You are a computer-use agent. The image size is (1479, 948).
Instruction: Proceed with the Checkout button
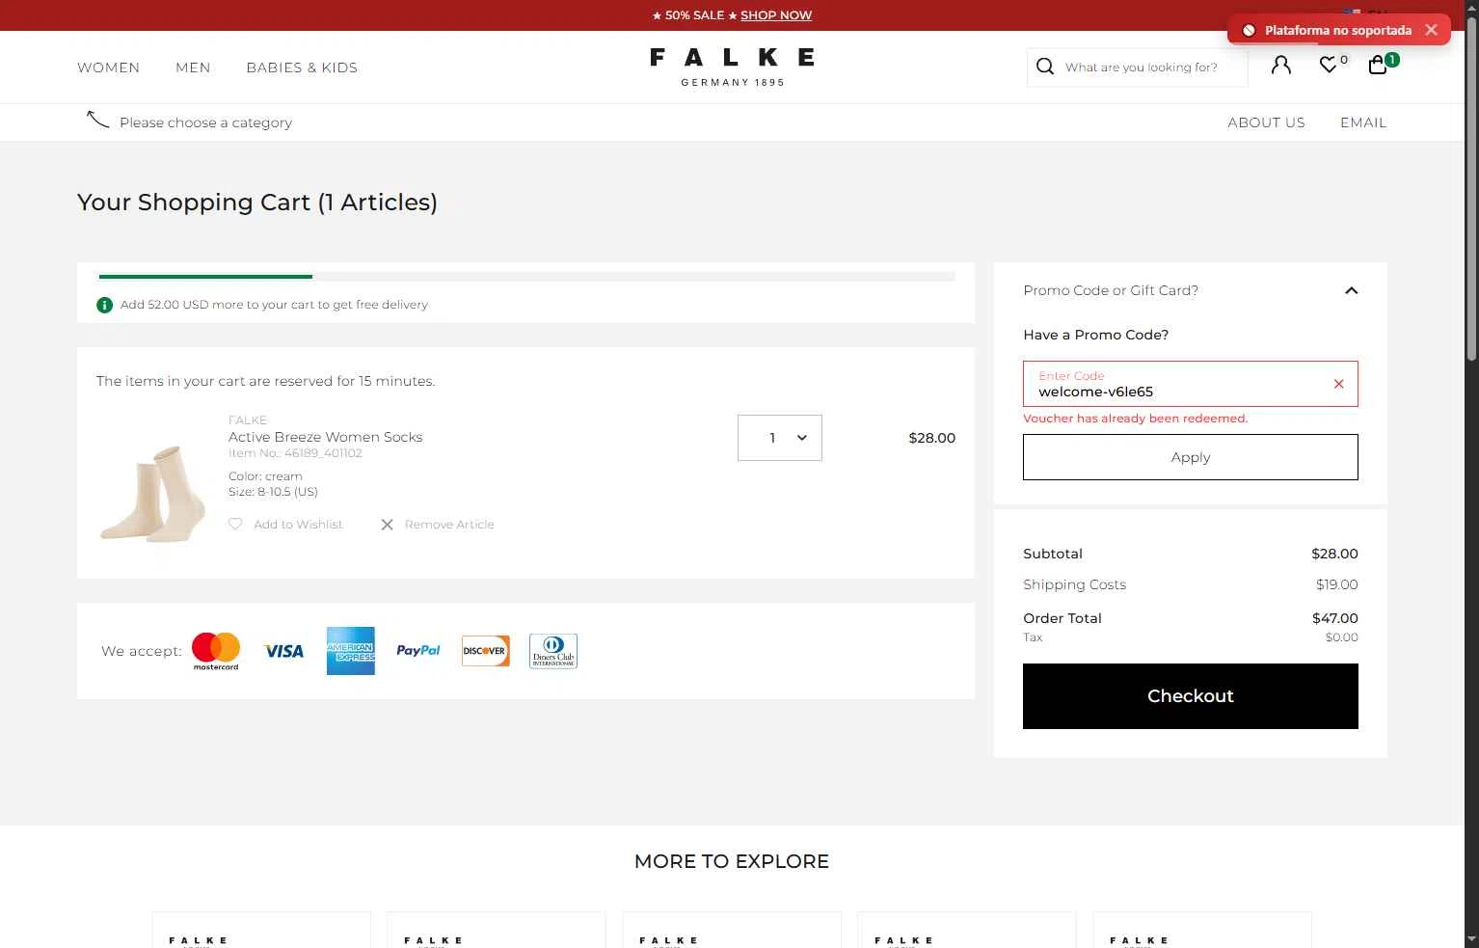(x=1191, y=696)
